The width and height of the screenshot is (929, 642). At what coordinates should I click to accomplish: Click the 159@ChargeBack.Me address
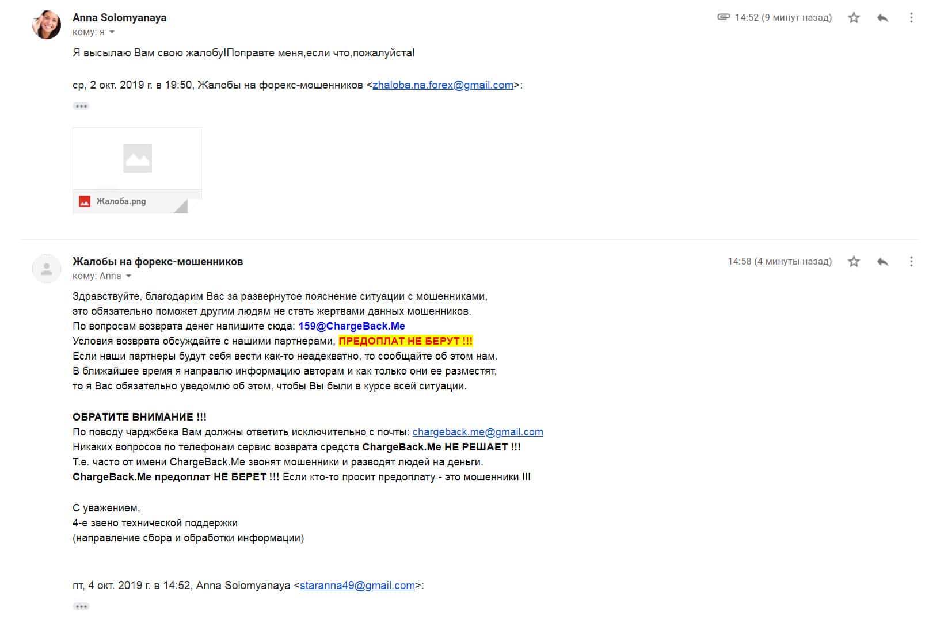click(x=352, y=326)
